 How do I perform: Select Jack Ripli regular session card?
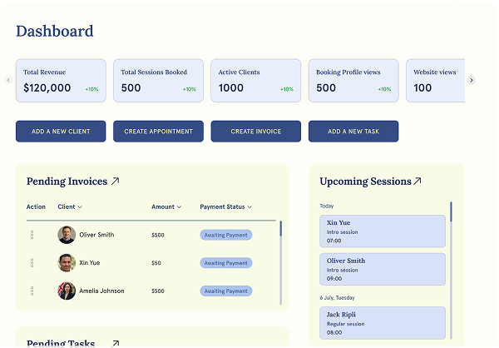pos(383,323)
